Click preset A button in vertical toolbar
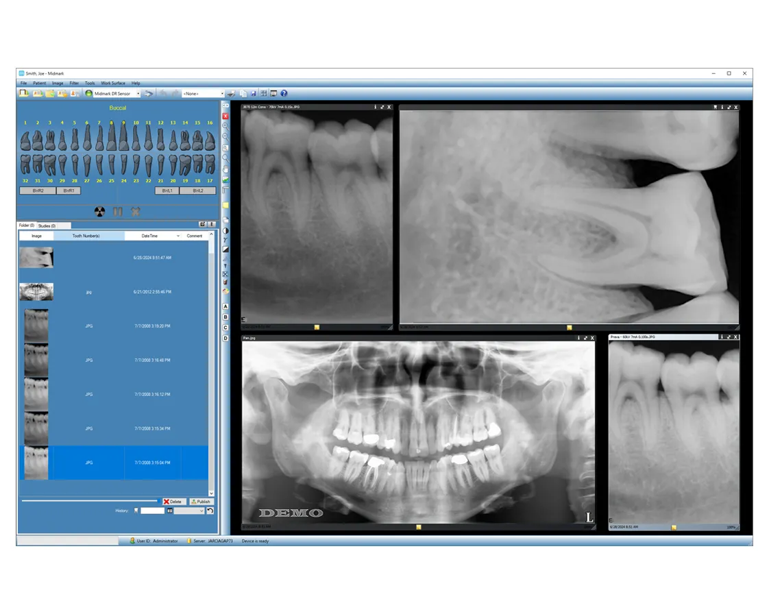769x614 pixels. (225, 306)
